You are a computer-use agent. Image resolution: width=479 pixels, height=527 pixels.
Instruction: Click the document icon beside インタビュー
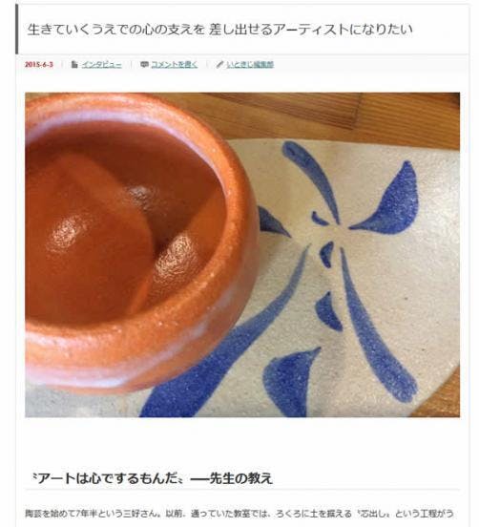[x=74, y=64]
